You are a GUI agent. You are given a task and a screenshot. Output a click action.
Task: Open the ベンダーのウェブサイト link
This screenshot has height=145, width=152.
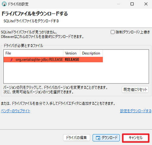(x=16, y=111)
